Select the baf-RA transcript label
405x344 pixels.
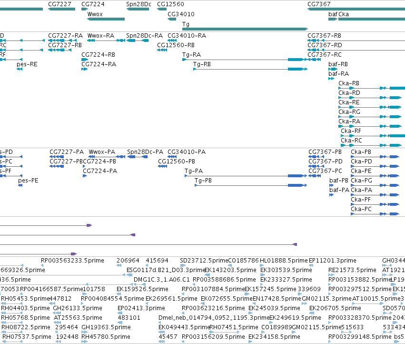click(339, 74)
